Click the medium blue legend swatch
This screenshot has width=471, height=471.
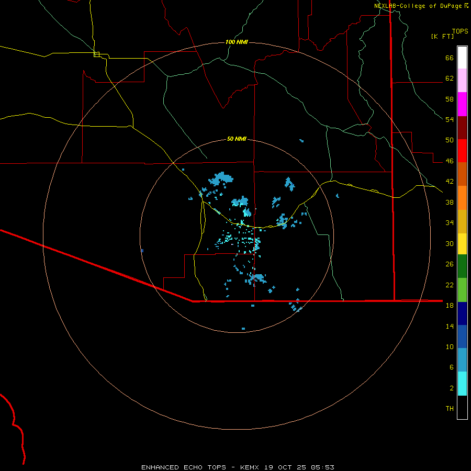tap(462, 337)
